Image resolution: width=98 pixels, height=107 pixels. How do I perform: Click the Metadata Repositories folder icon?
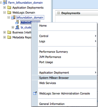[x=9, y=37]
